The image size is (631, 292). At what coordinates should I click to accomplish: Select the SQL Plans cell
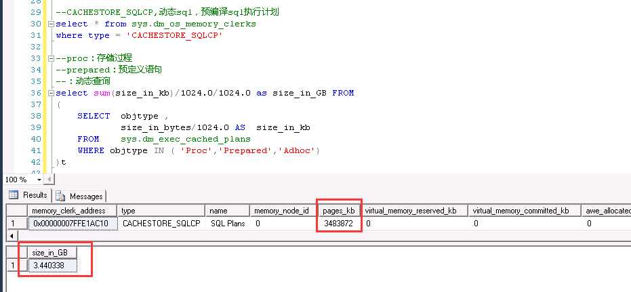point(228,224)
